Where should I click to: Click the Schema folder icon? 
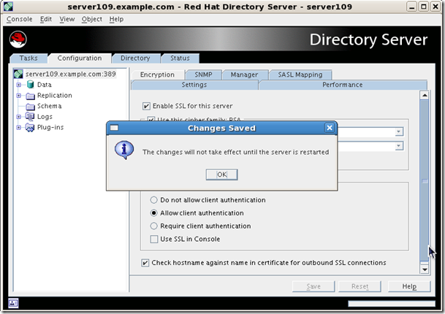(x=31, y=107)
